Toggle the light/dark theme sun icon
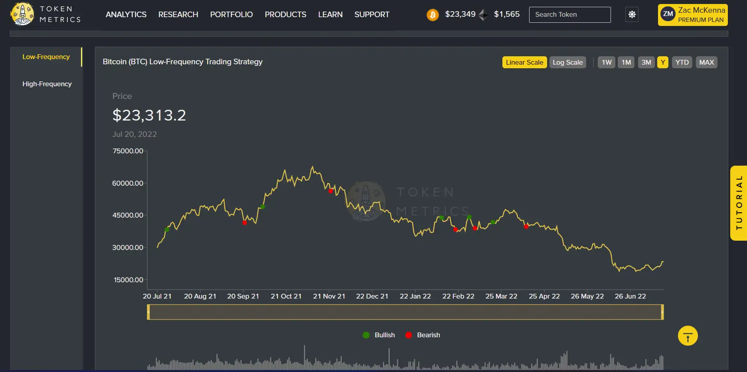Screen dimensions: 747x372 tap(632, 14)
